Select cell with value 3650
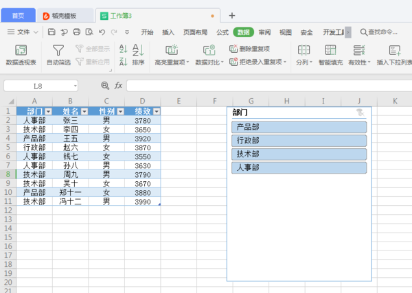 point(143,130)
